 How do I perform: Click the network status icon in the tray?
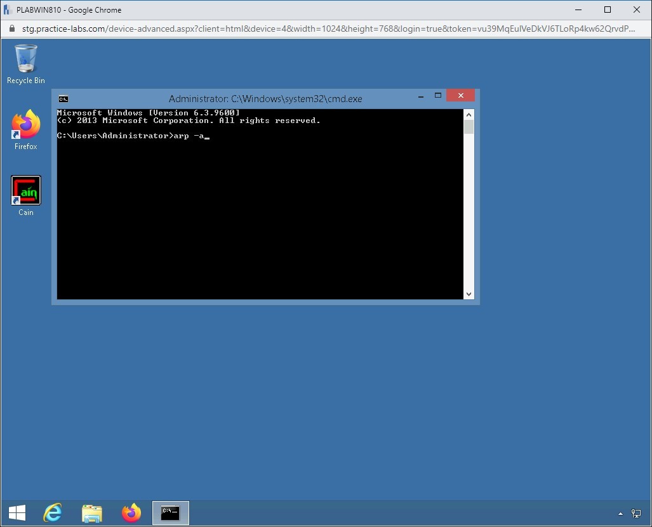coord(637,513)
